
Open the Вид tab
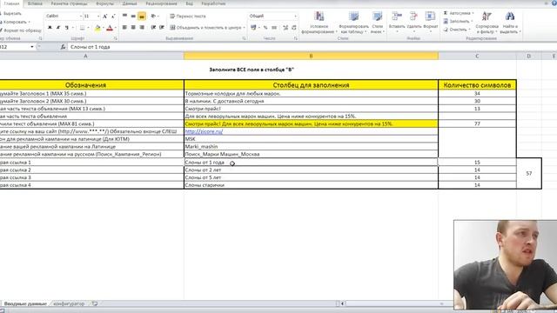[190, 3]
